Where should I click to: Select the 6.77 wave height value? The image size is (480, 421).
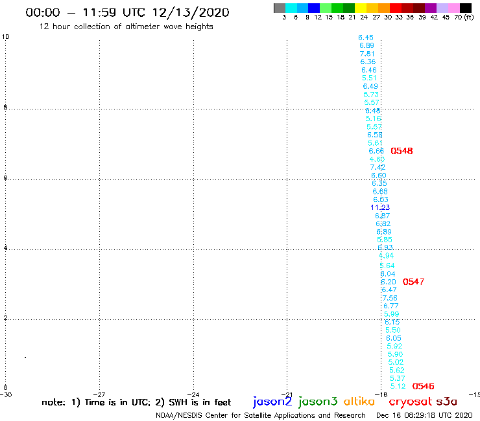pyautogui.click(x=391, y=306)
